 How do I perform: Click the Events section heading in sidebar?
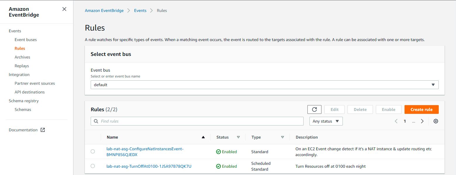15,31
